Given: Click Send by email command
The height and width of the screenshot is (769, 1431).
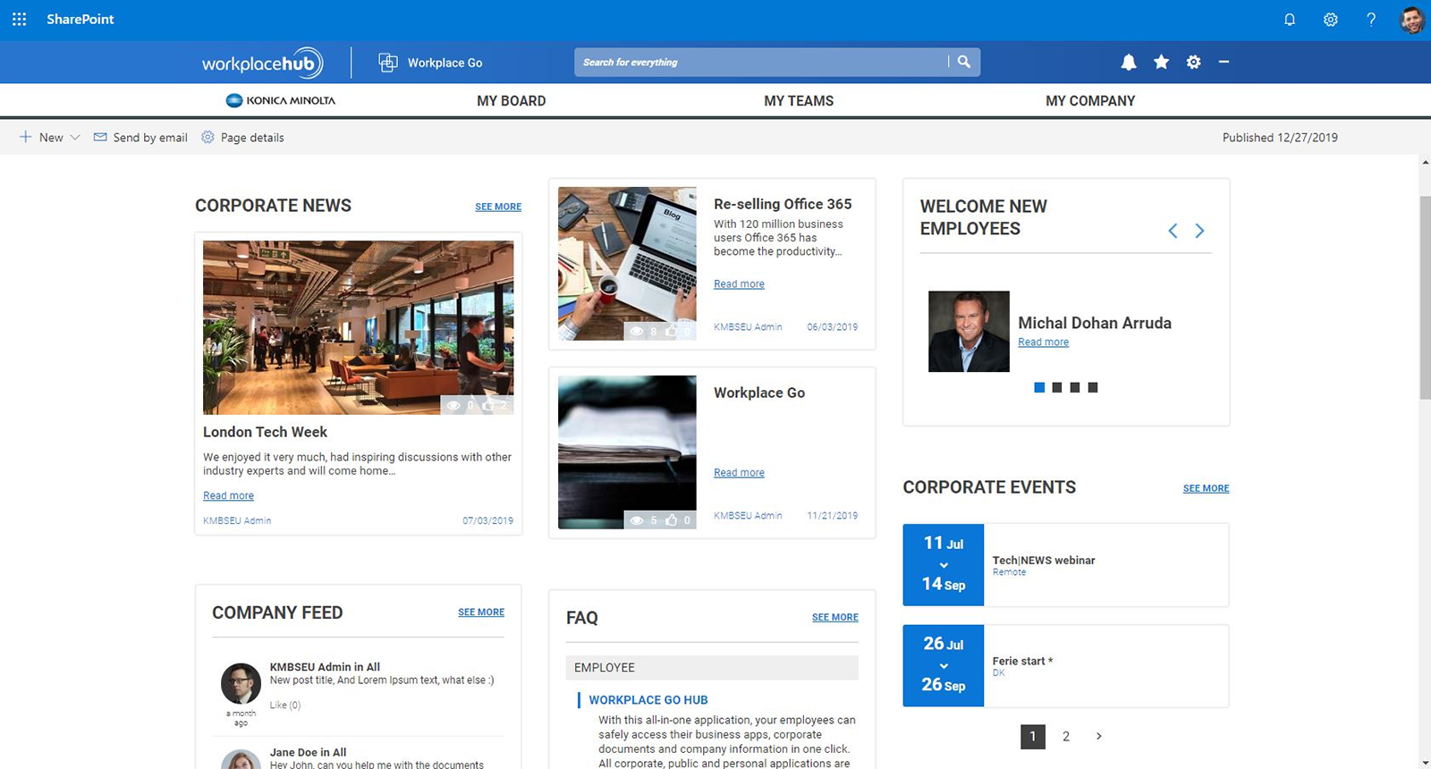Looking at the screenshot, I should click(x=140, y=137).
